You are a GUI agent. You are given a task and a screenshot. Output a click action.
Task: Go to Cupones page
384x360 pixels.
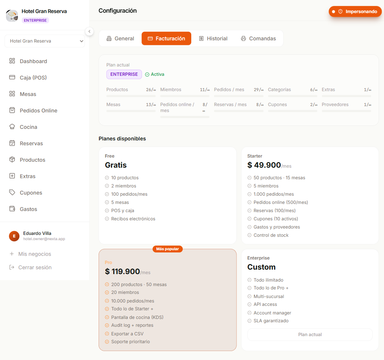coord(45,192)
